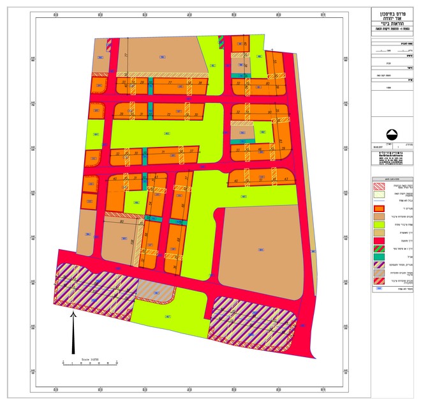
Task: Click the Hebrew project title at top right
Action: (394, 18)
